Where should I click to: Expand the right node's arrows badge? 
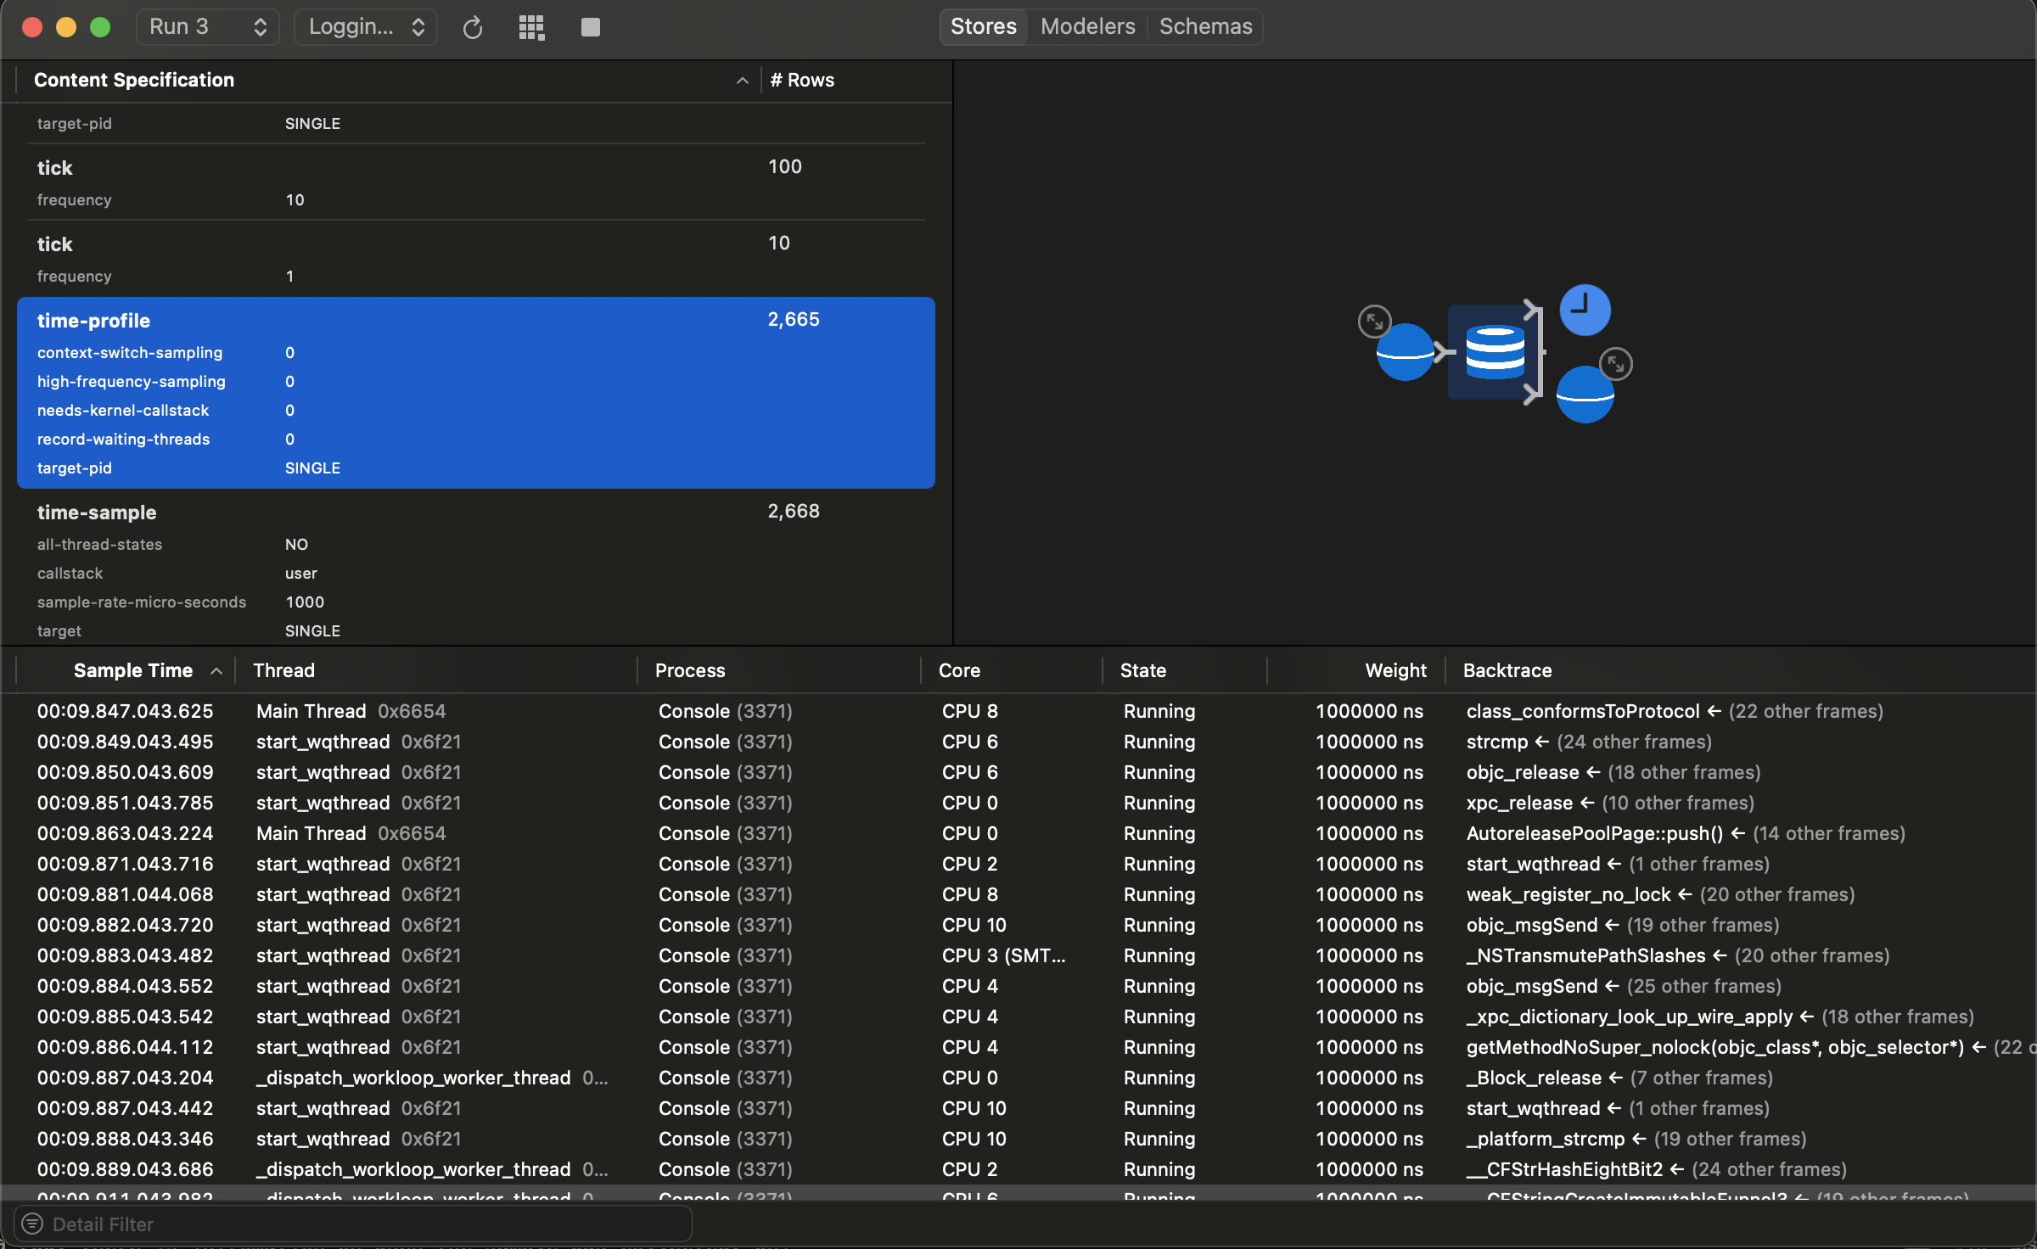pos(1616,364)
